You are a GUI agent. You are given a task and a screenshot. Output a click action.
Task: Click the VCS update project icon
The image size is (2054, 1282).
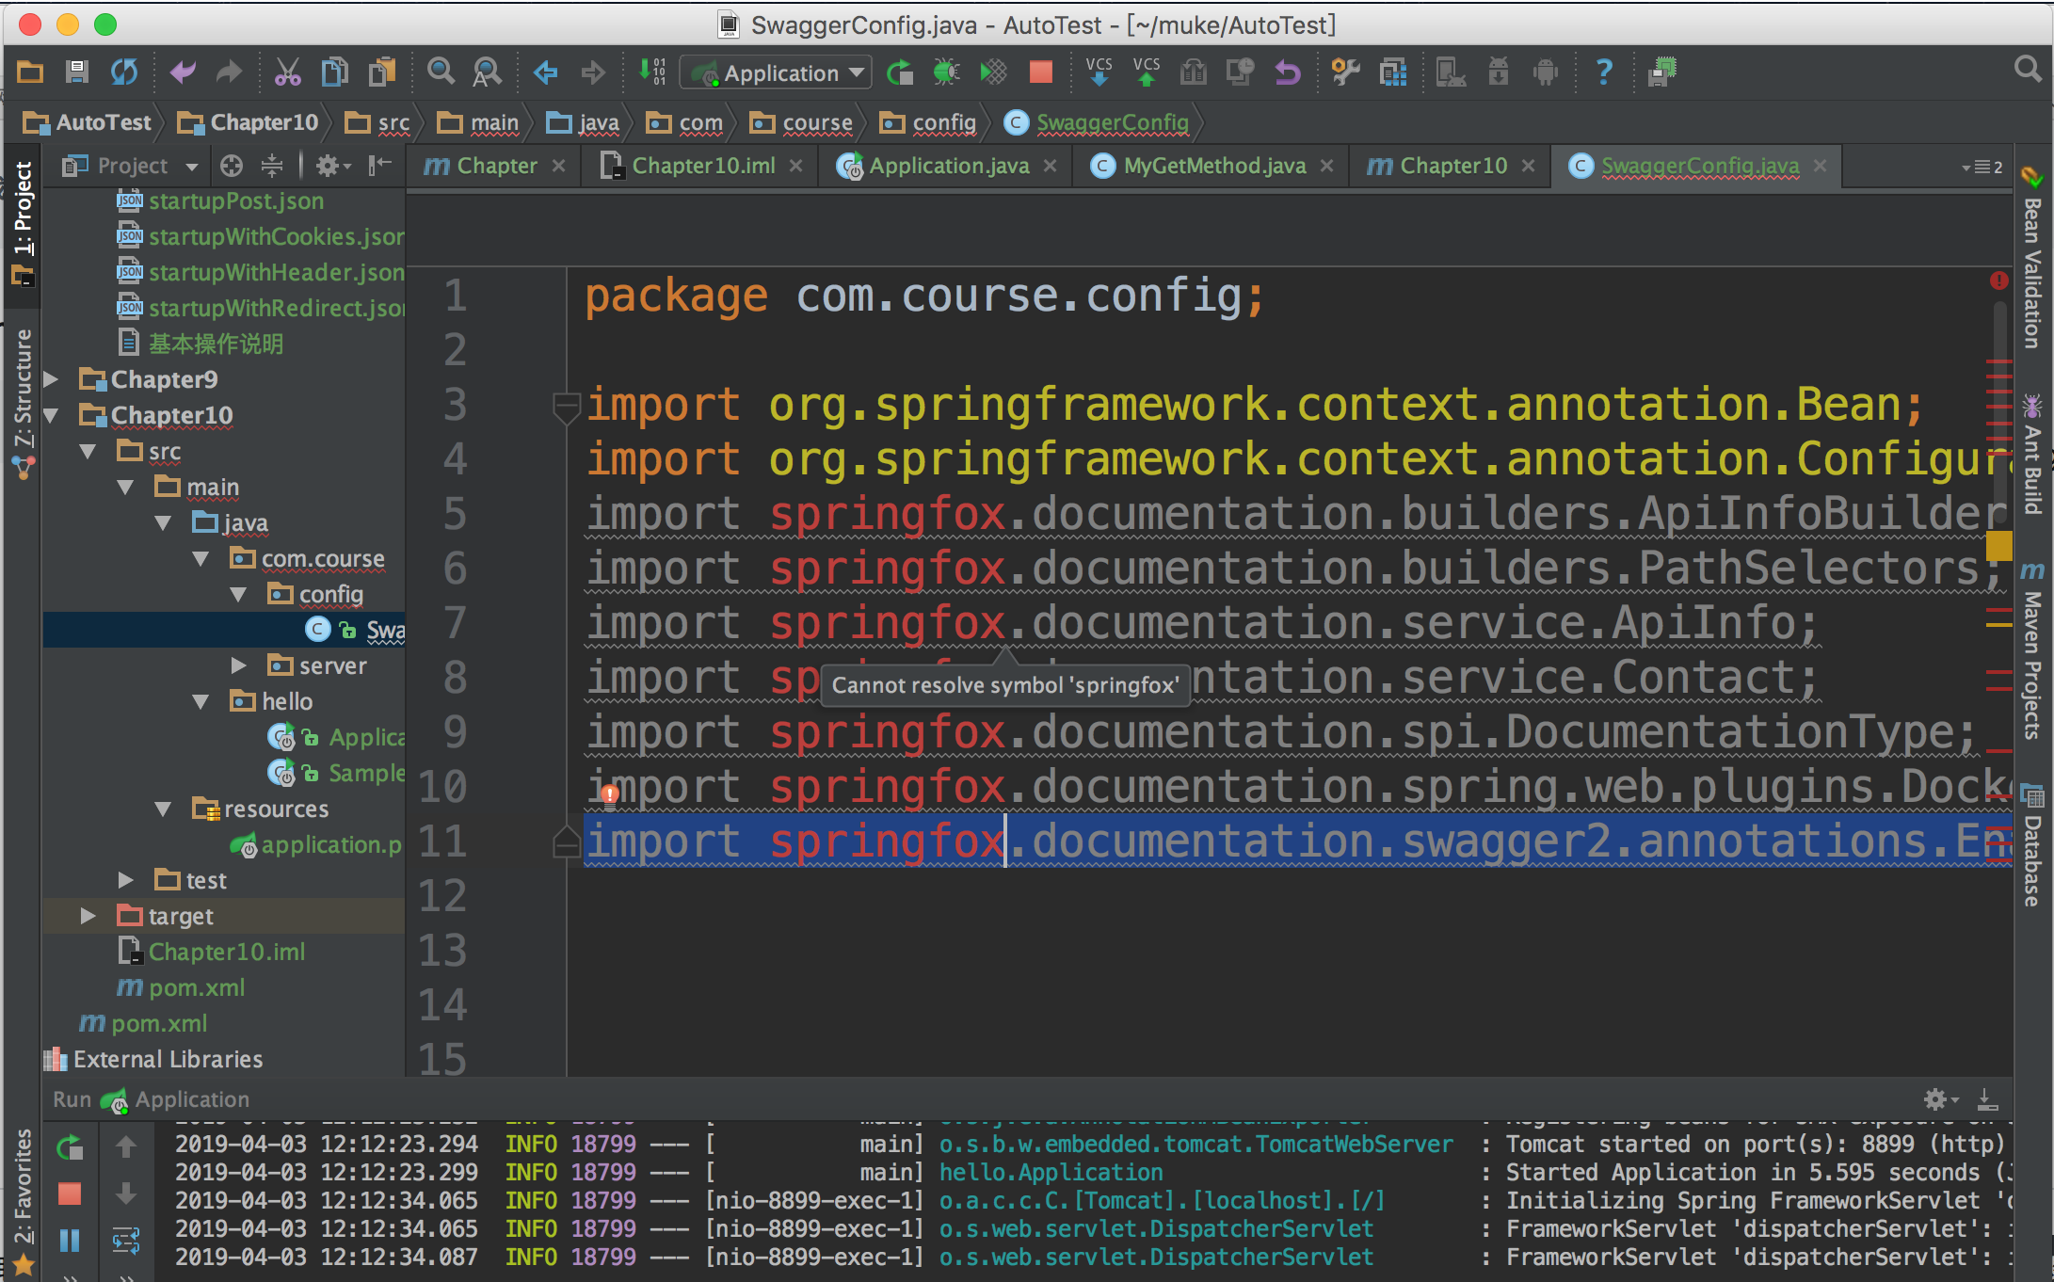(1099, 72)
